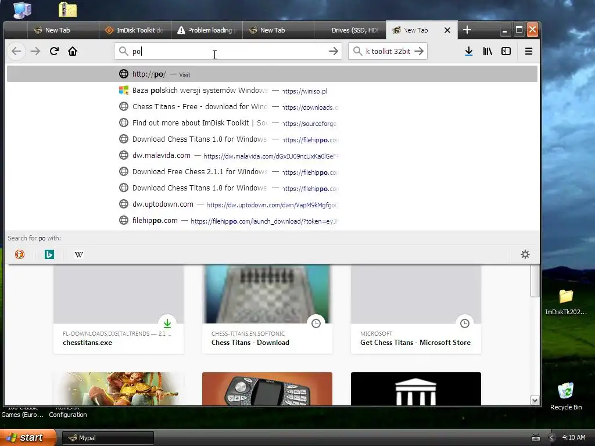Image resolution: width=595 pixels, height=446 pixels.
Task: Switch to the first New Tab
Action: [x=63, y=30]
